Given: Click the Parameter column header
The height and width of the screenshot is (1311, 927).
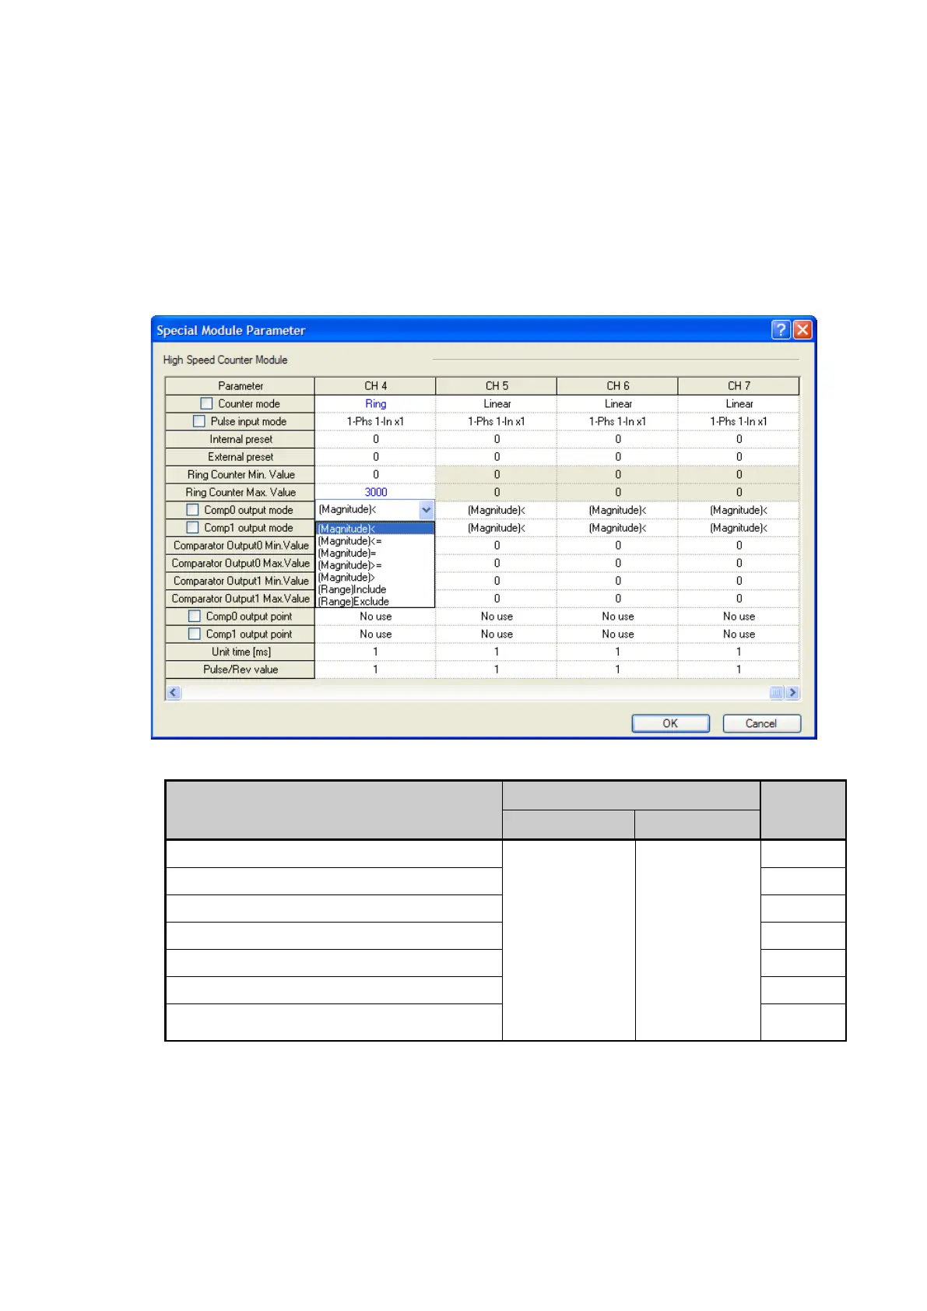Looking at the screenshot, I should [x=241, y=386].
